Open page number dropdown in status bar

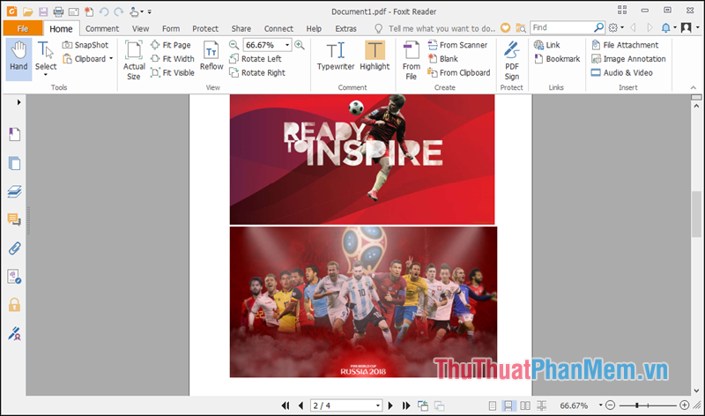[378, 405]
